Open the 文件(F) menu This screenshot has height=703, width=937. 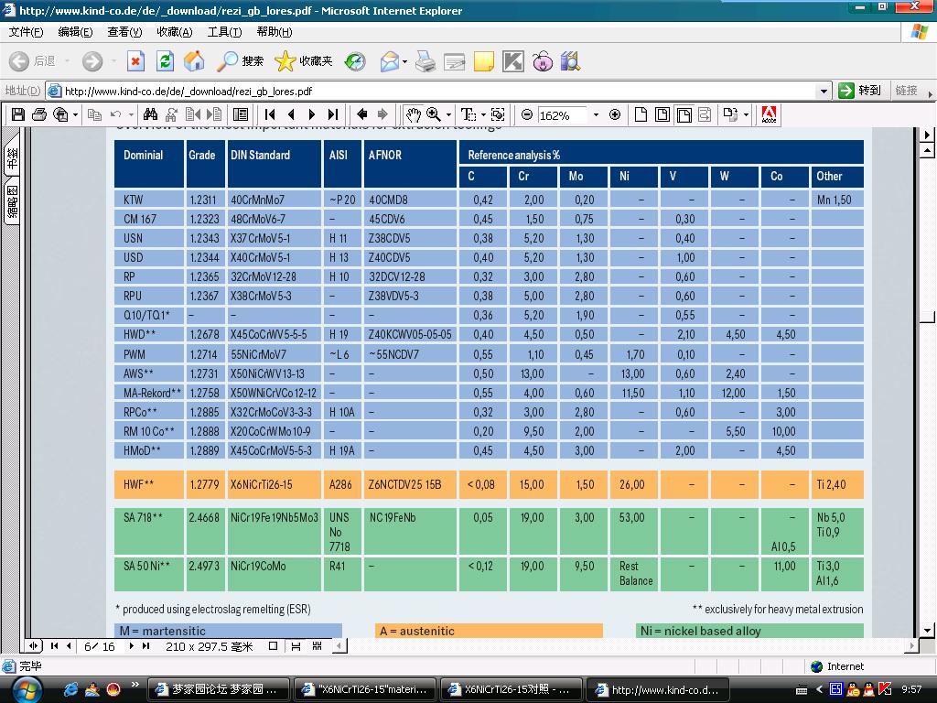[x=26, y=32]
